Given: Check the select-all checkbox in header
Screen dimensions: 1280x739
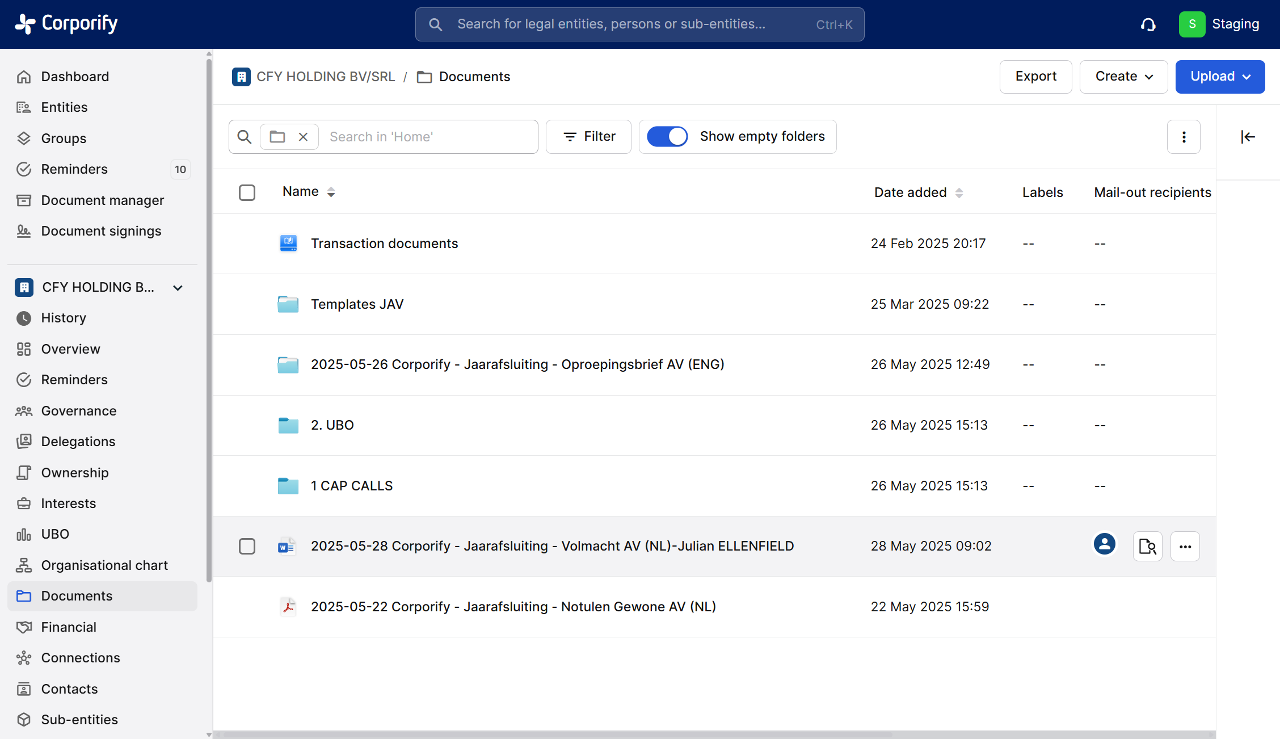Looking at the screenshot, I should point(247,192).
